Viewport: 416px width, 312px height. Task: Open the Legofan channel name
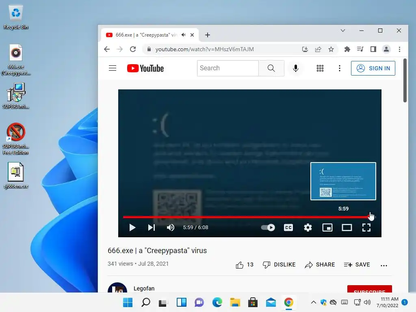pos(144,288)
